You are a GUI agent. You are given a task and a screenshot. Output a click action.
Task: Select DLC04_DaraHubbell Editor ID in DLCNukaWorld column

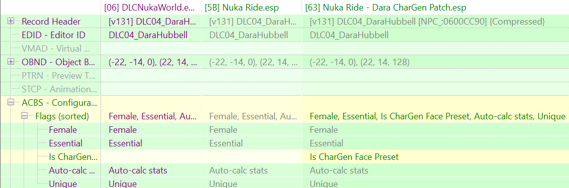[148, 35]
